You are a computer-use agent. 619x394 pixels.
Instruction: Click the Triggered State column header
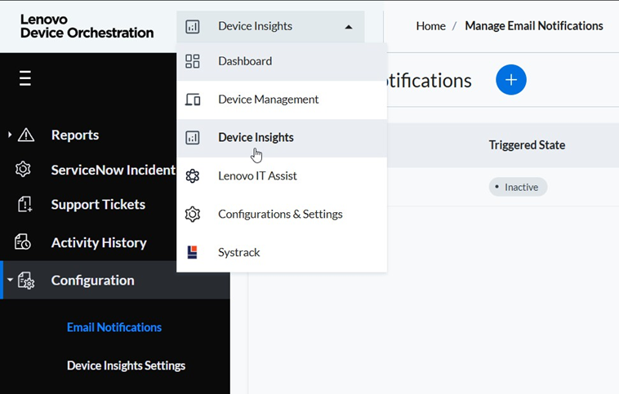(x=527, y=145)
